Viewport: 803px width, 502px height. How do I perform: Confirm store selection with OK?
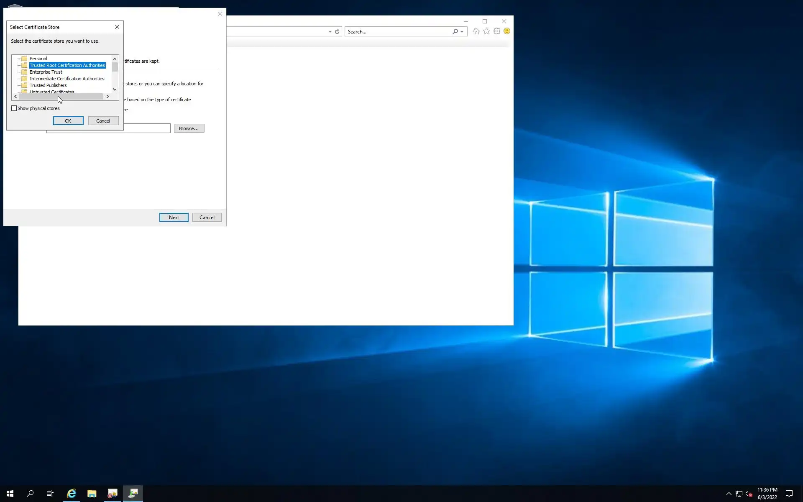[68, 121]
